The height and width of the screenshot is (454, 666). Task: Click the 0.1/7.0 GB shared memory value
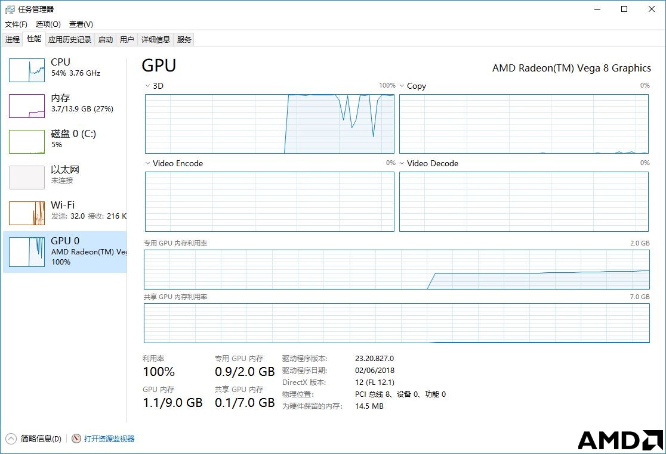click(x=245, y=403)
